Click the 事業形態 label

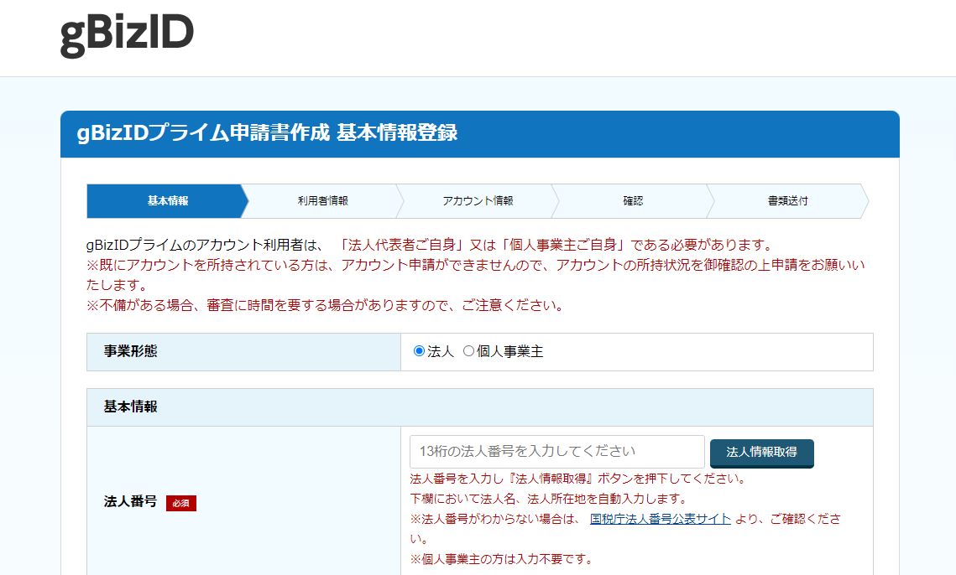130,351
